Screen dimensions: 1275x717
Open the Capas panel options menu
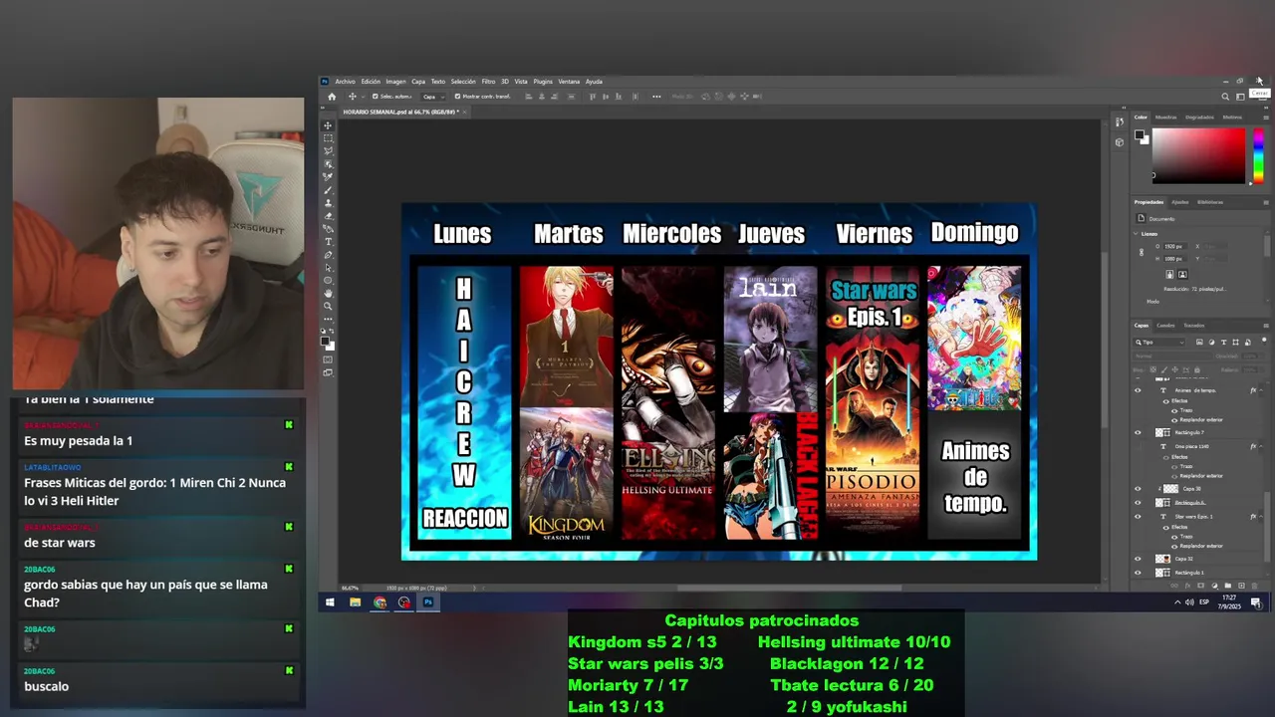(1266, 326)
